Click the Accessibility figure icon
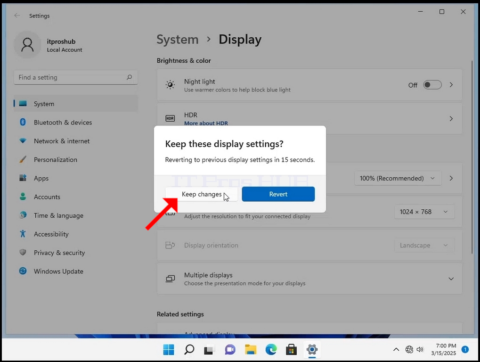Image resolution: width=480 pixels, height=362 pixels. click(x=23, y=234)
